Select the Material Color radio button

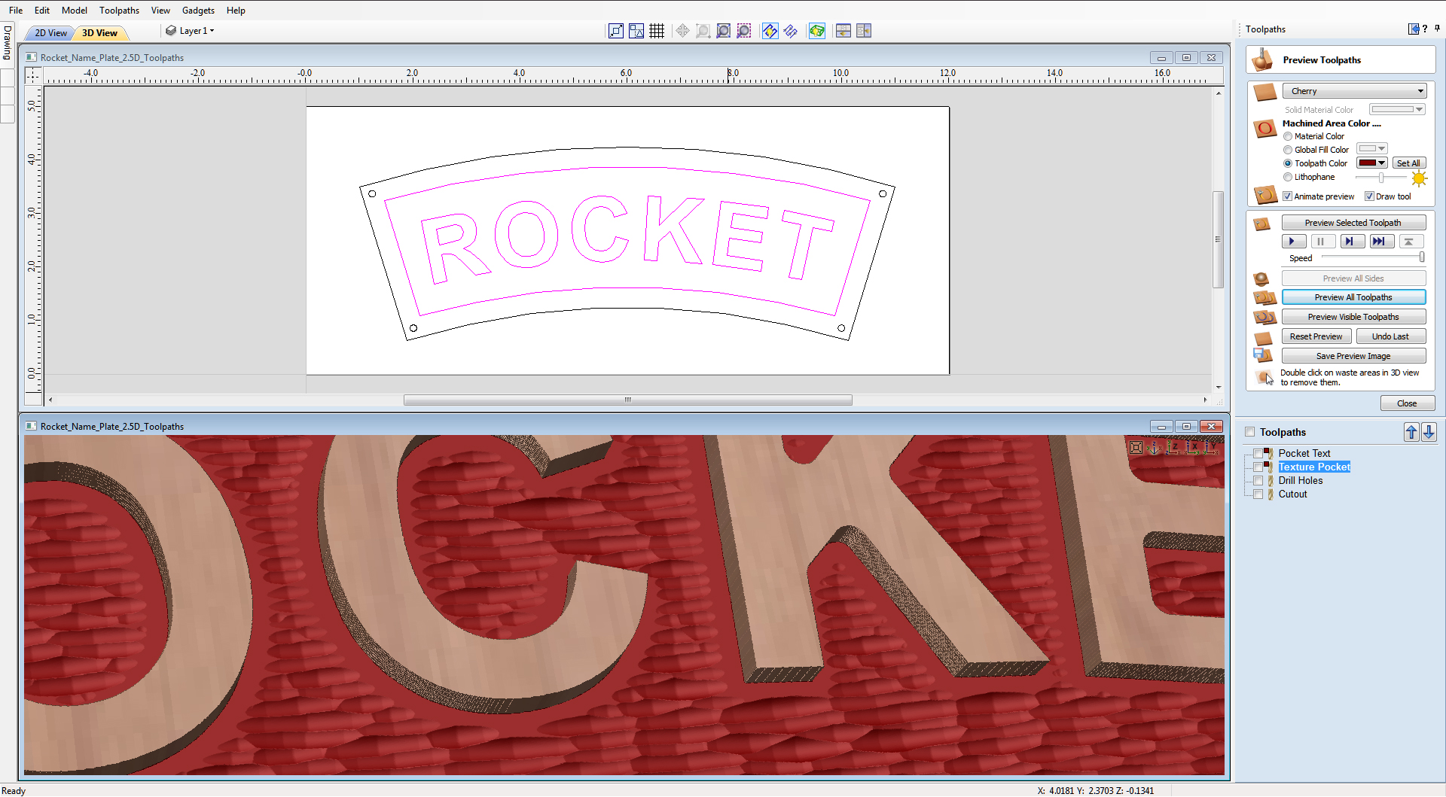(1288, 136)
